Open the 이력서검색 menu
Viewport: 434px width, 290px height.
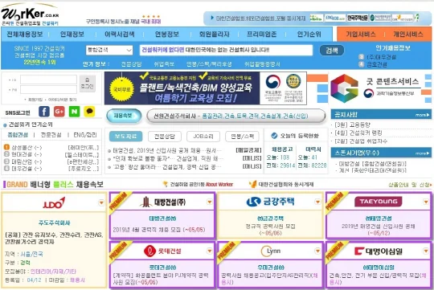[x=120, y=35]
